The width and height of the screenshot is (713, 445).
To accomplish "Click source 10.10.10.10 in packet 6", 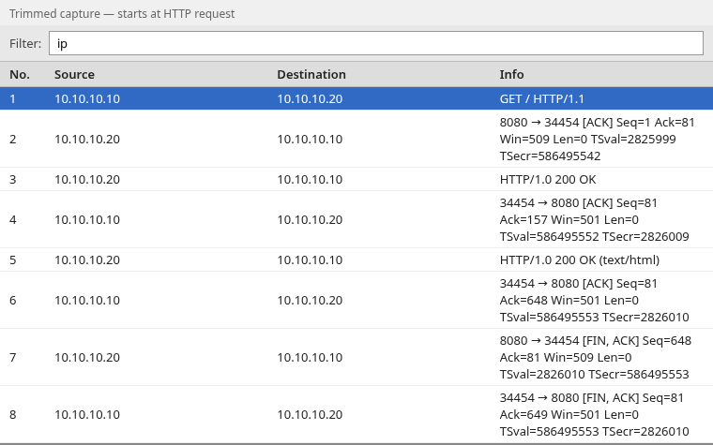I will click(87, 300).
